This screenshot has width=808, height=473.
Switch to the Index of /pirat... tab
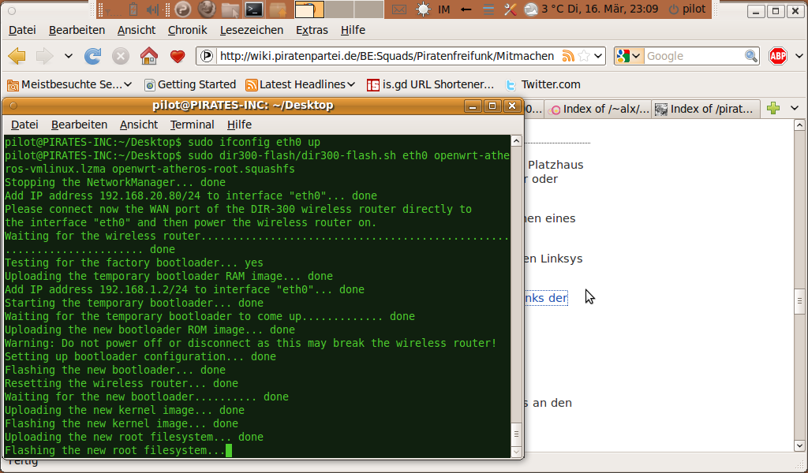tap(705, 109)
